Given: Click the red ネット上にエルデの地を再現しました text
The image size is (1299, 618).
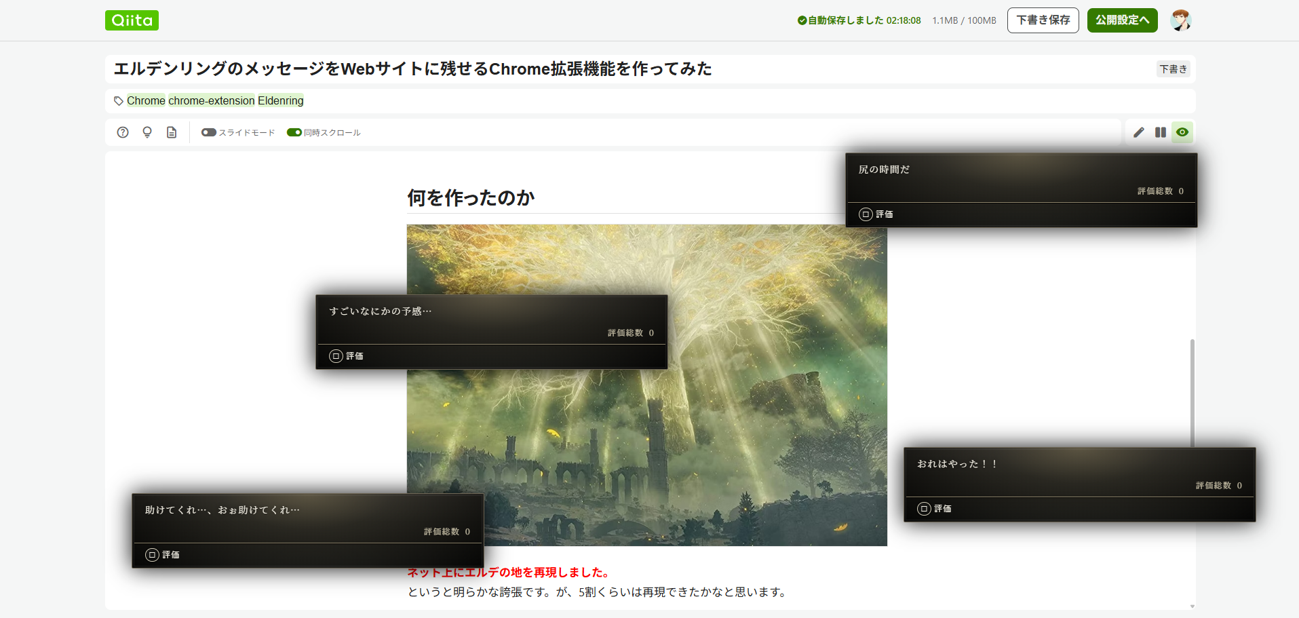Looking at the screenshot, I should (509, 573).
